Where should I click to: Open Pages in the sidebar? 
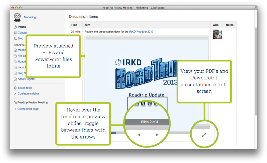(x=22, y=27)
